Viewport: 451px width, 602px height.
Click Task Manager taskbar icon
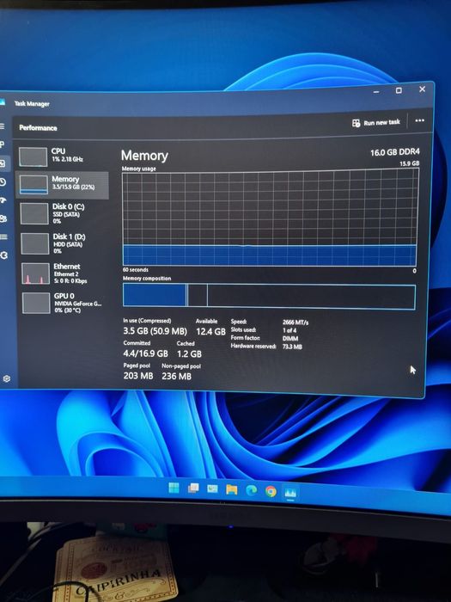290,492
